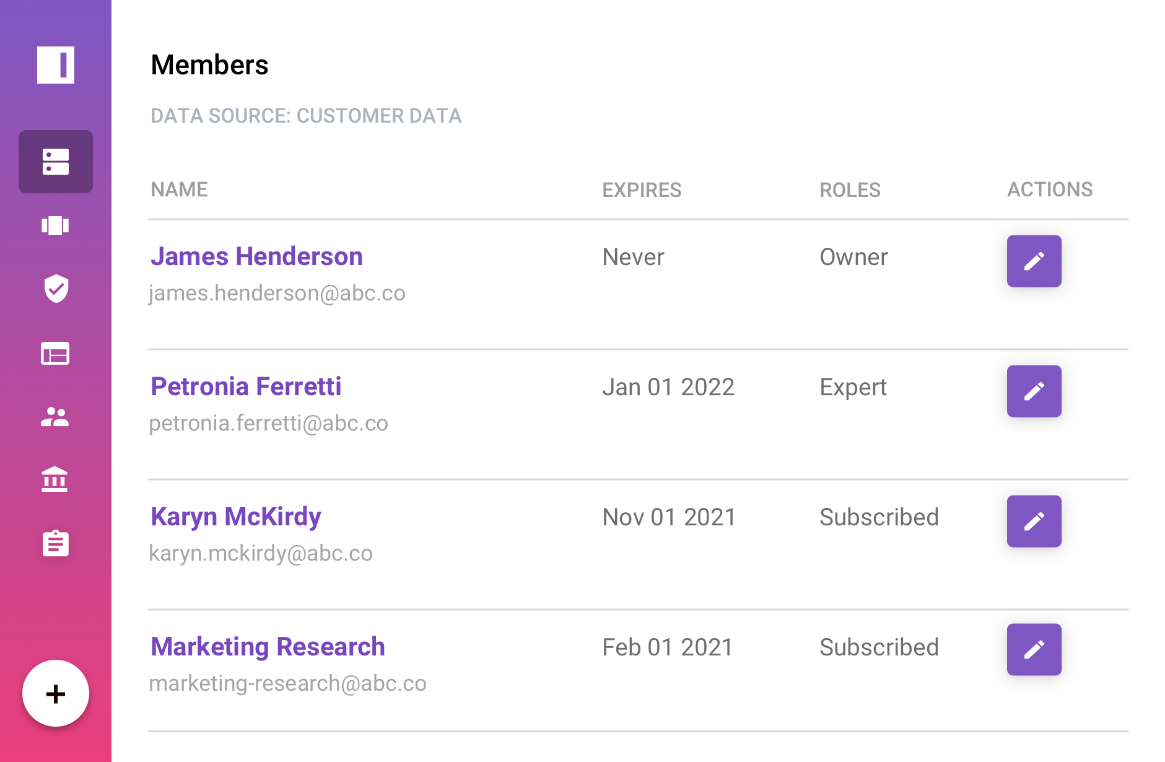Click the NAME column header
Image resolution: width=1165 pixels, height=762 pixels.
pyautogui.click(x=180, y=190)
